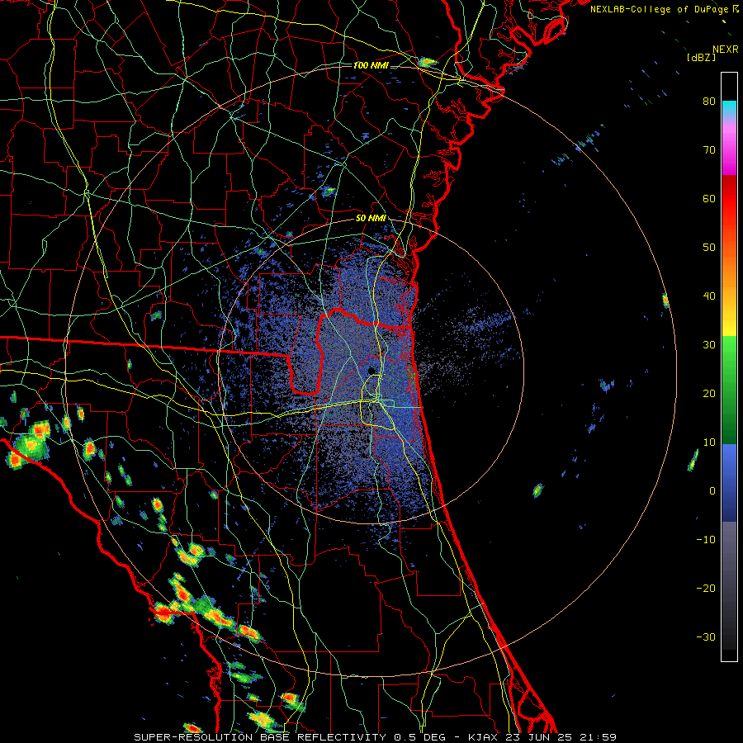Click the black KJAX radar site dot
The width and height of the screenshot is (743, 743).
click(371, 370)
